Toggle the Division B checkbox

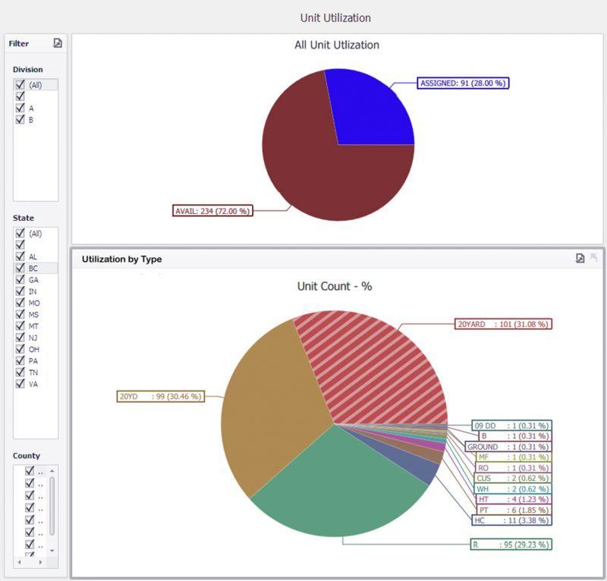click(x=20, y=119)
